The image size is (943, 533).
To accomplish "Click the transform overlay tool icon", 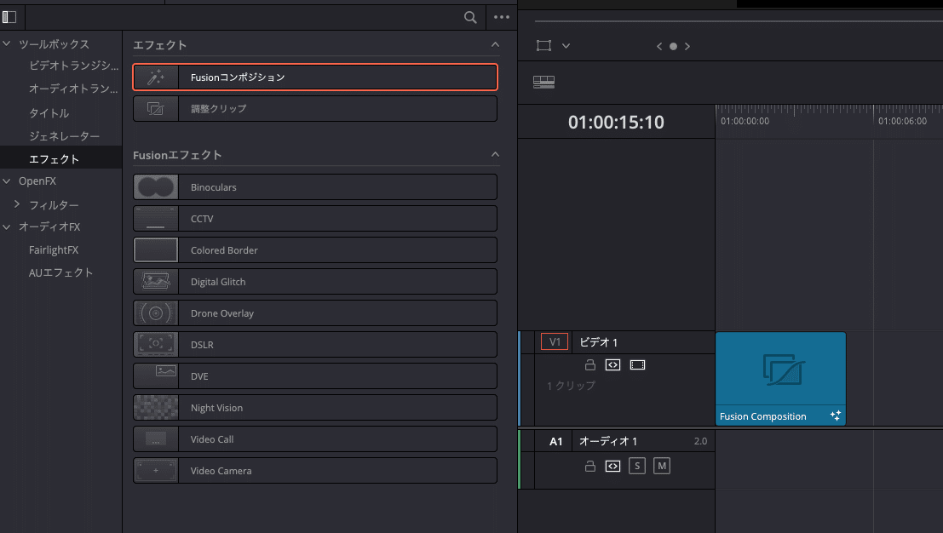I will click(543, 46).
